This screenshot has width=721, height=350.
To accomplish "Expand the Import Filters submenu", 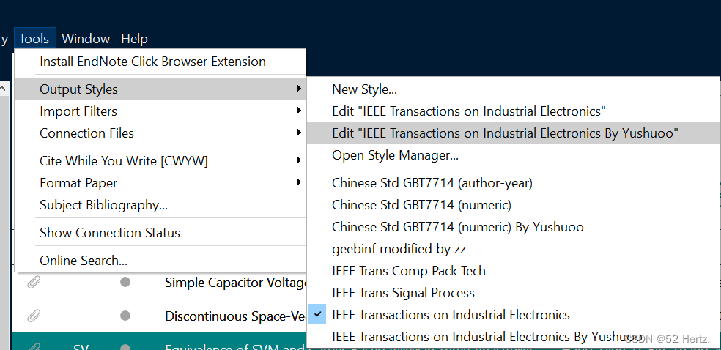I will (x=160, y=111).
